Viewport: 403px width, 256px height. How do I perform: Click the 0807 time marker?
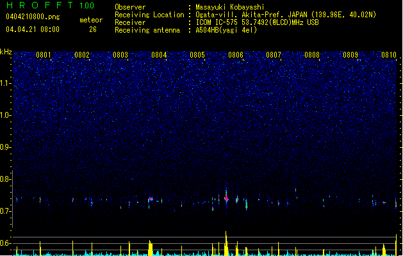click(274, 55)
